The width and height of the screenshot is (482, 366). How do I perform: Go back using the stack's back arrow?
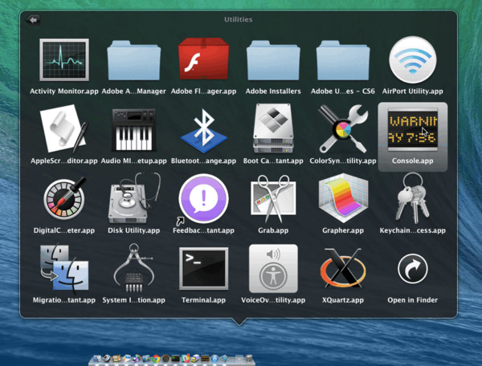tap(33, 20)
